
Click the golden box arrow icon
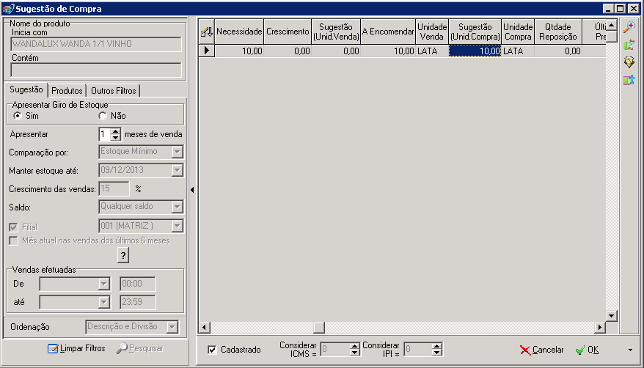click(629, 62)
